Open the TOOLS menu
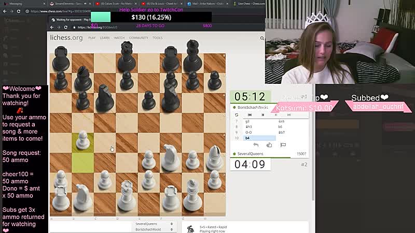 [x=157, y=38]
